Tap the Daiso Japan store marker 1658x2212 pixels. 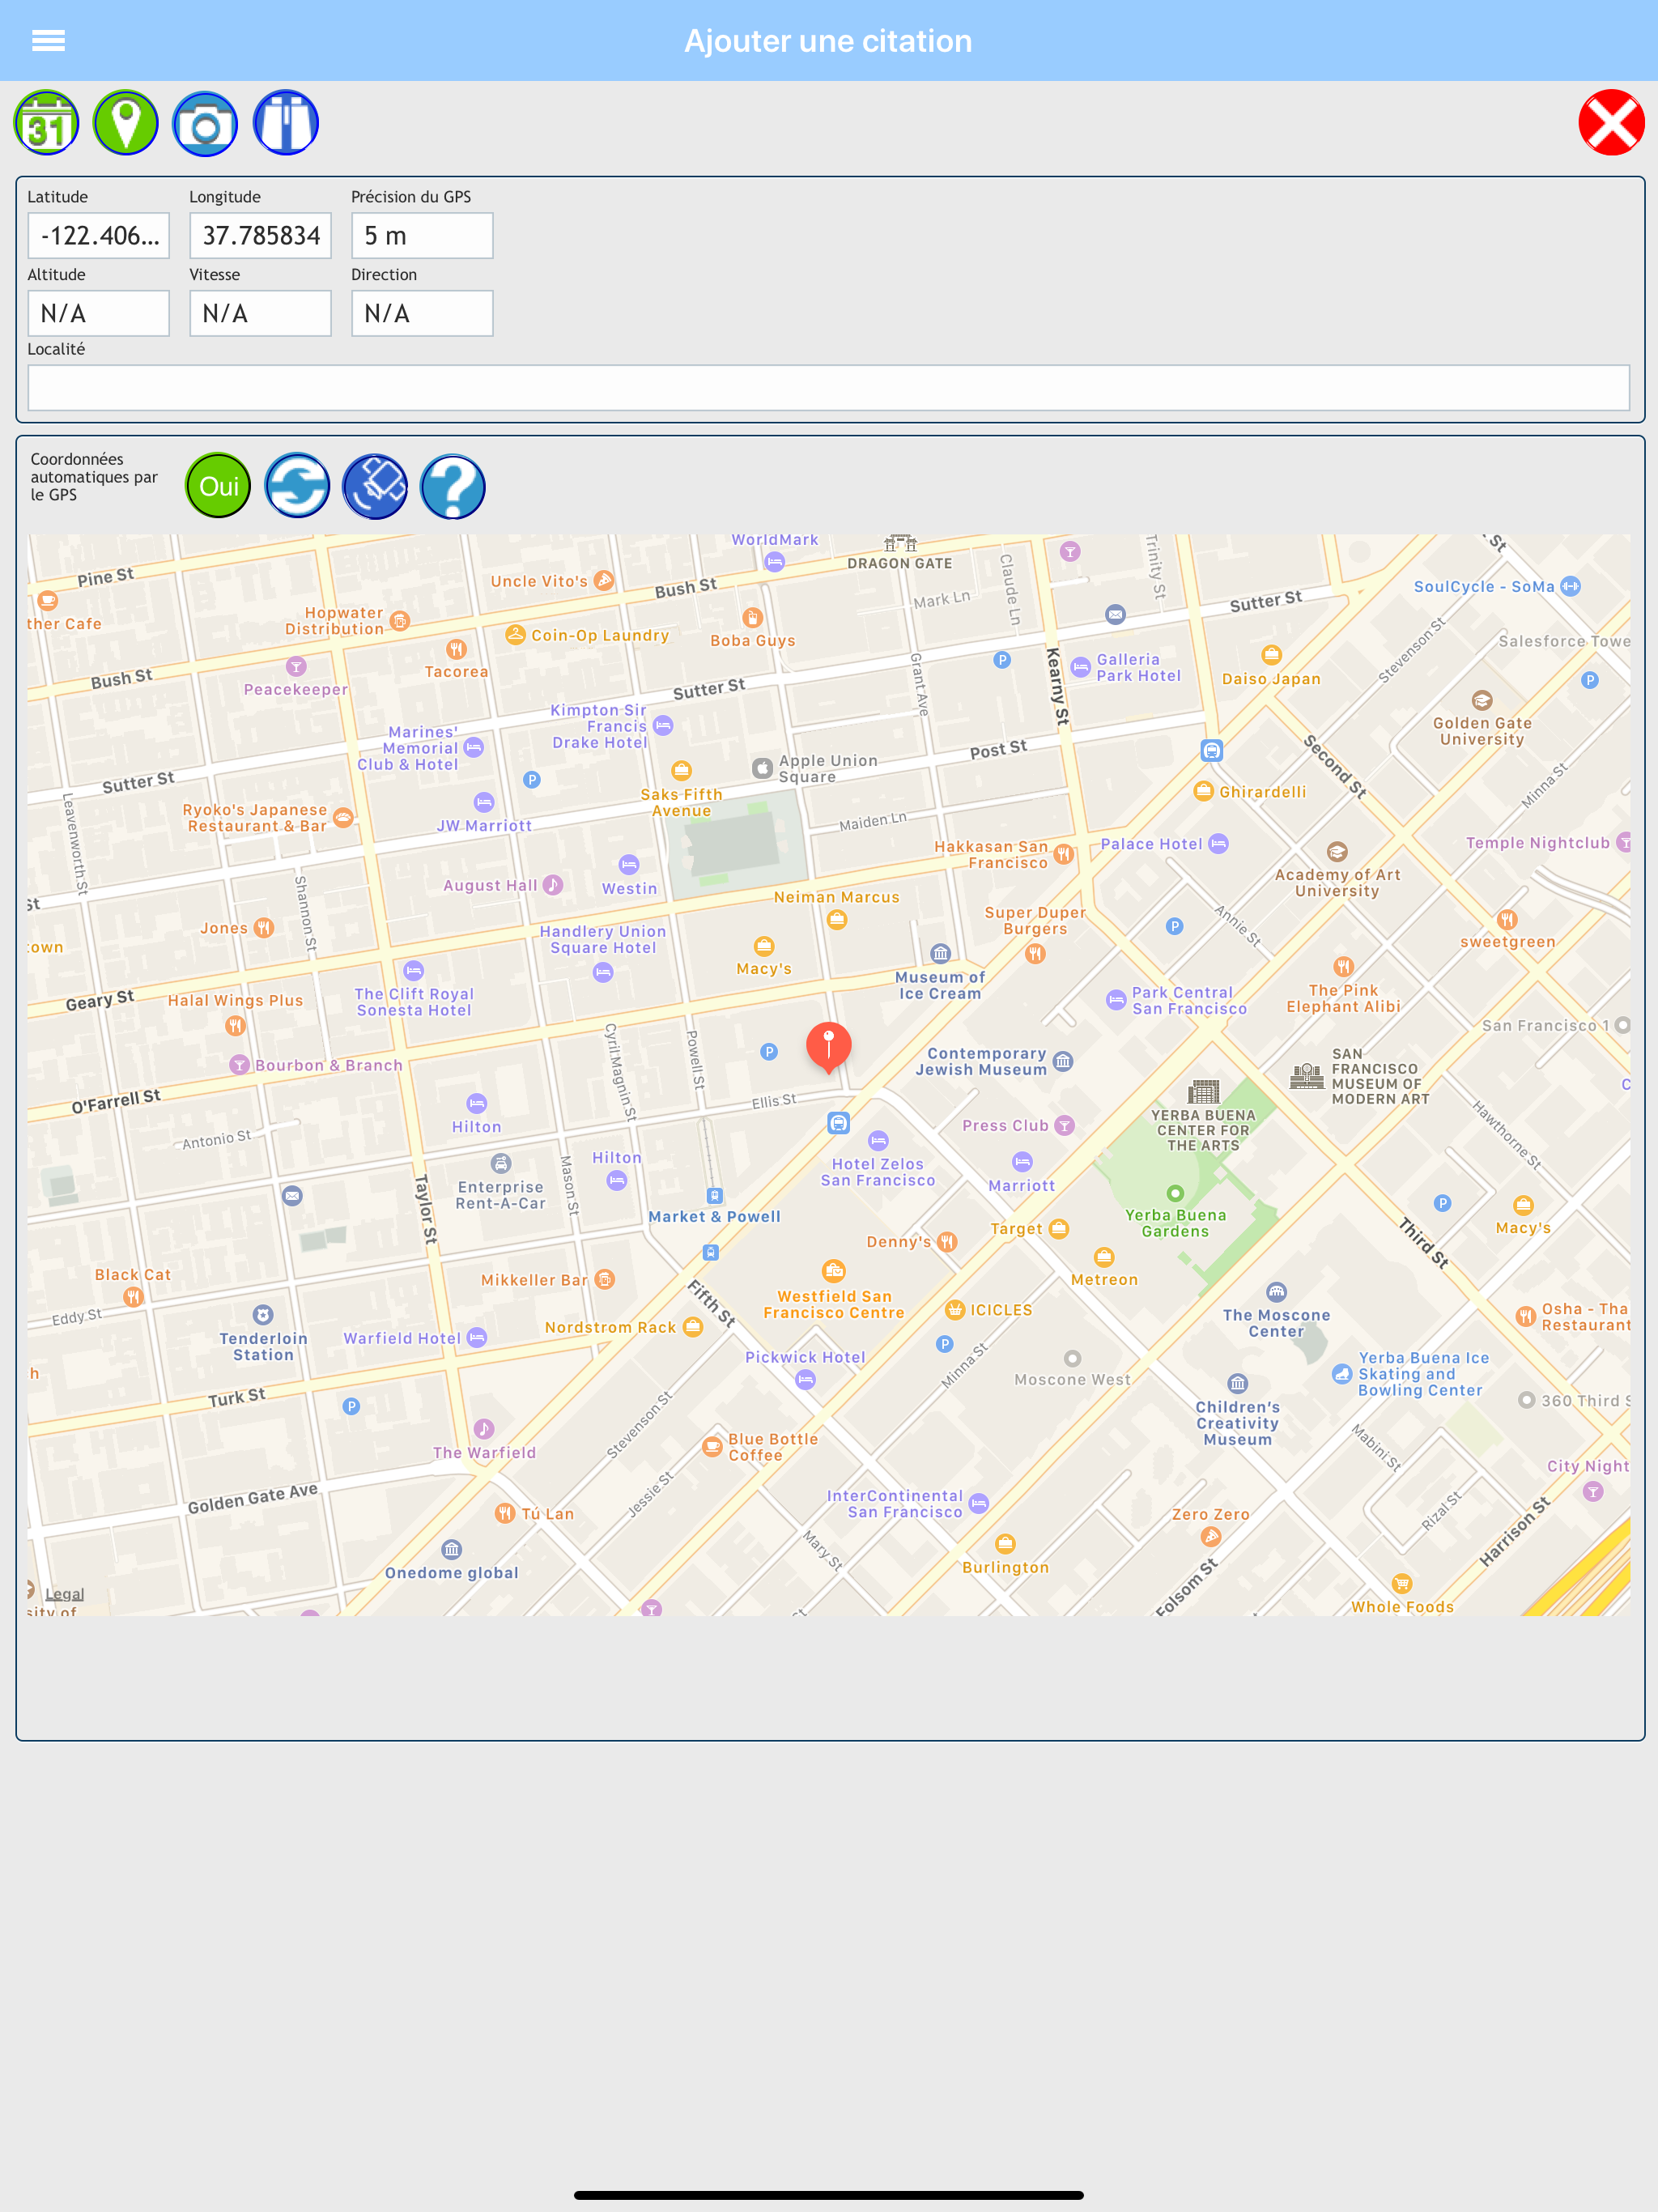1271,655
